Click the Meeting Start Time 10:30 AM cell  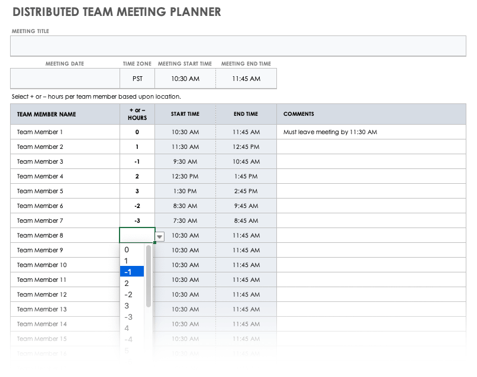pyautogui.click(x=185, y=79)
